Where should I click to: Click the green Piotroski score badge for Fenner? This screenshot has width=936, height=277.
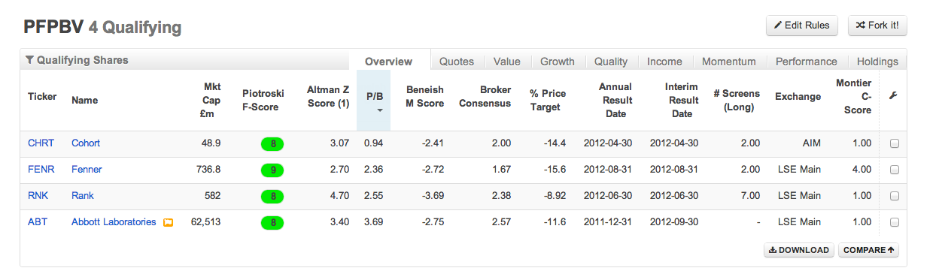point(272,170)
